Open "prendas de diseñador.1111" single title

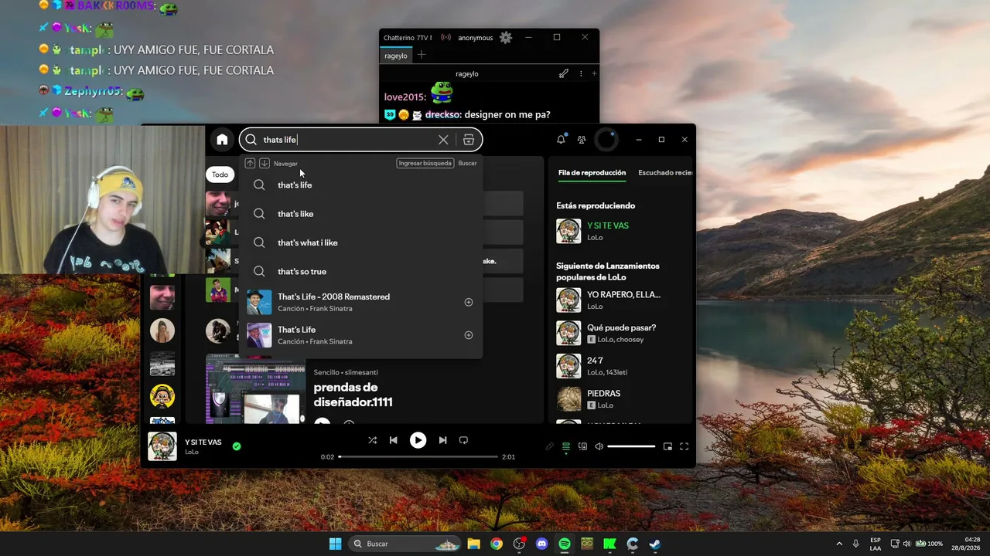(x=353, y=395)
